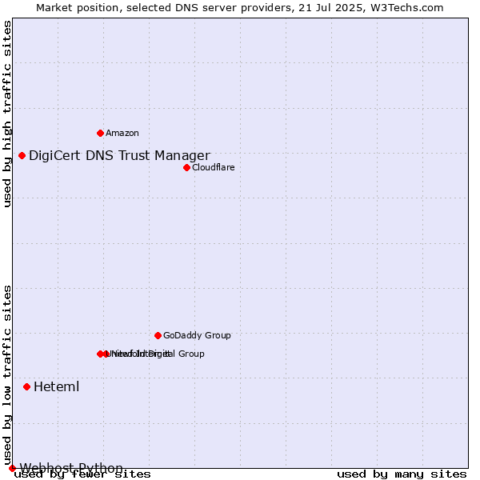Image resolution: width=480 pixels, height=480 pixels.
Task: Click the 'used by many sites' axis label
Action: click(402, 474)
